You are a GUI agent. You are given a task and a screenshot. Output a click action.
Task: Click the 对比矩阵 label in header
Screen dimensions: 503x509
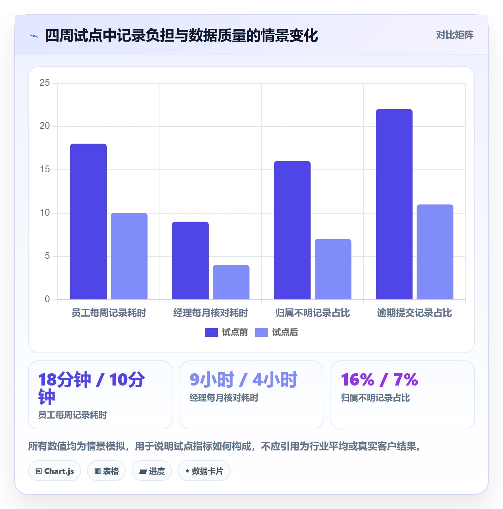(x=455, y=35)
